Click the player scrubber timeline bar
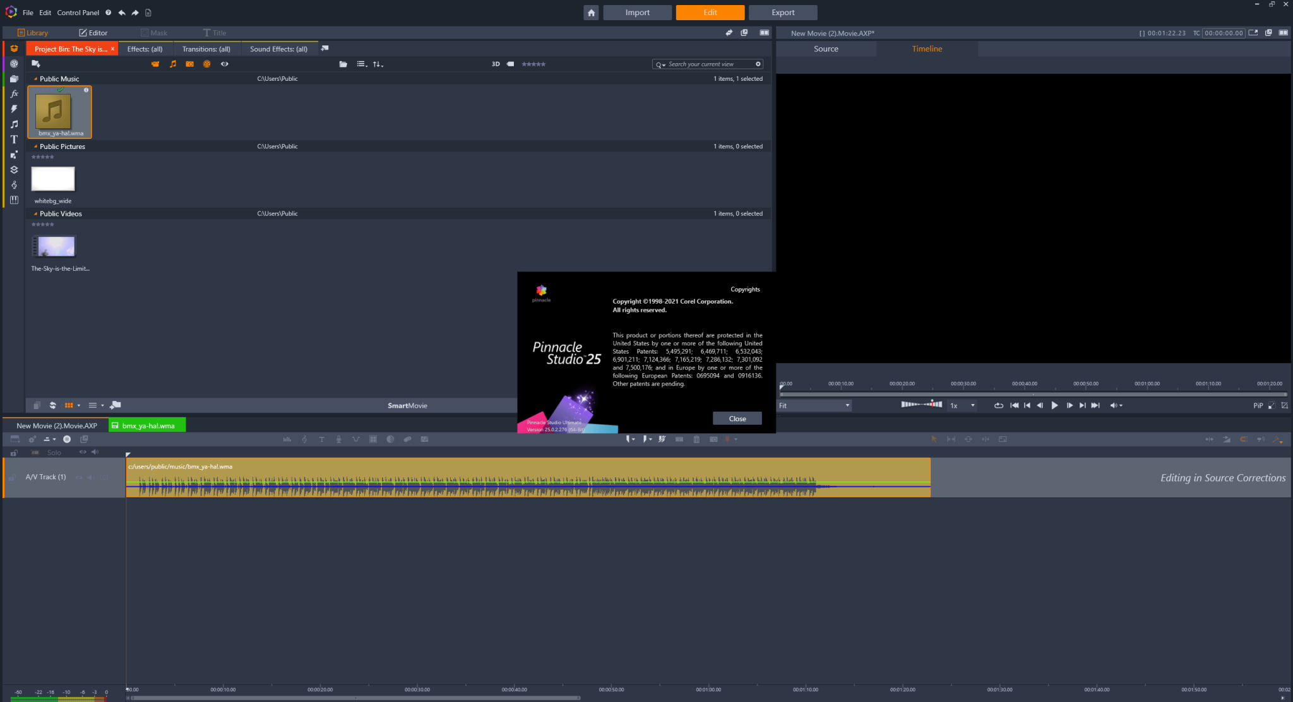Viewport: 1293px width, 702px height. click(x=1033, y=395)
